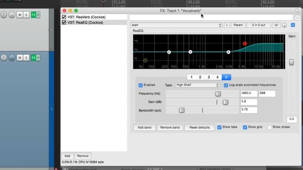
Task: Open the 'start' preset dropdown
Action: click(177, 25)
